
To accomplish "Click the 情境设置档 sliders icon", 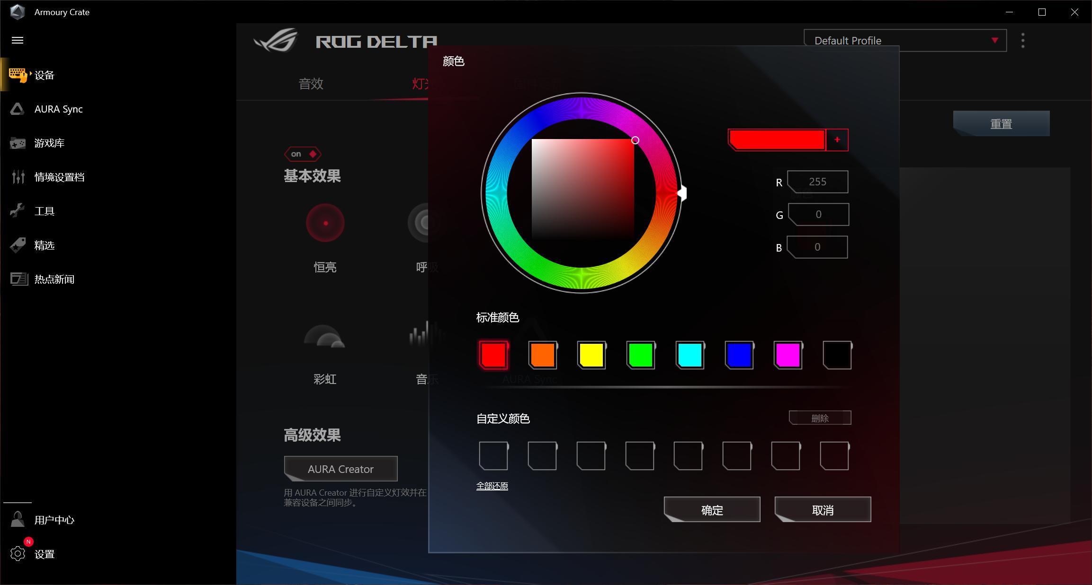I will point(18,177).
